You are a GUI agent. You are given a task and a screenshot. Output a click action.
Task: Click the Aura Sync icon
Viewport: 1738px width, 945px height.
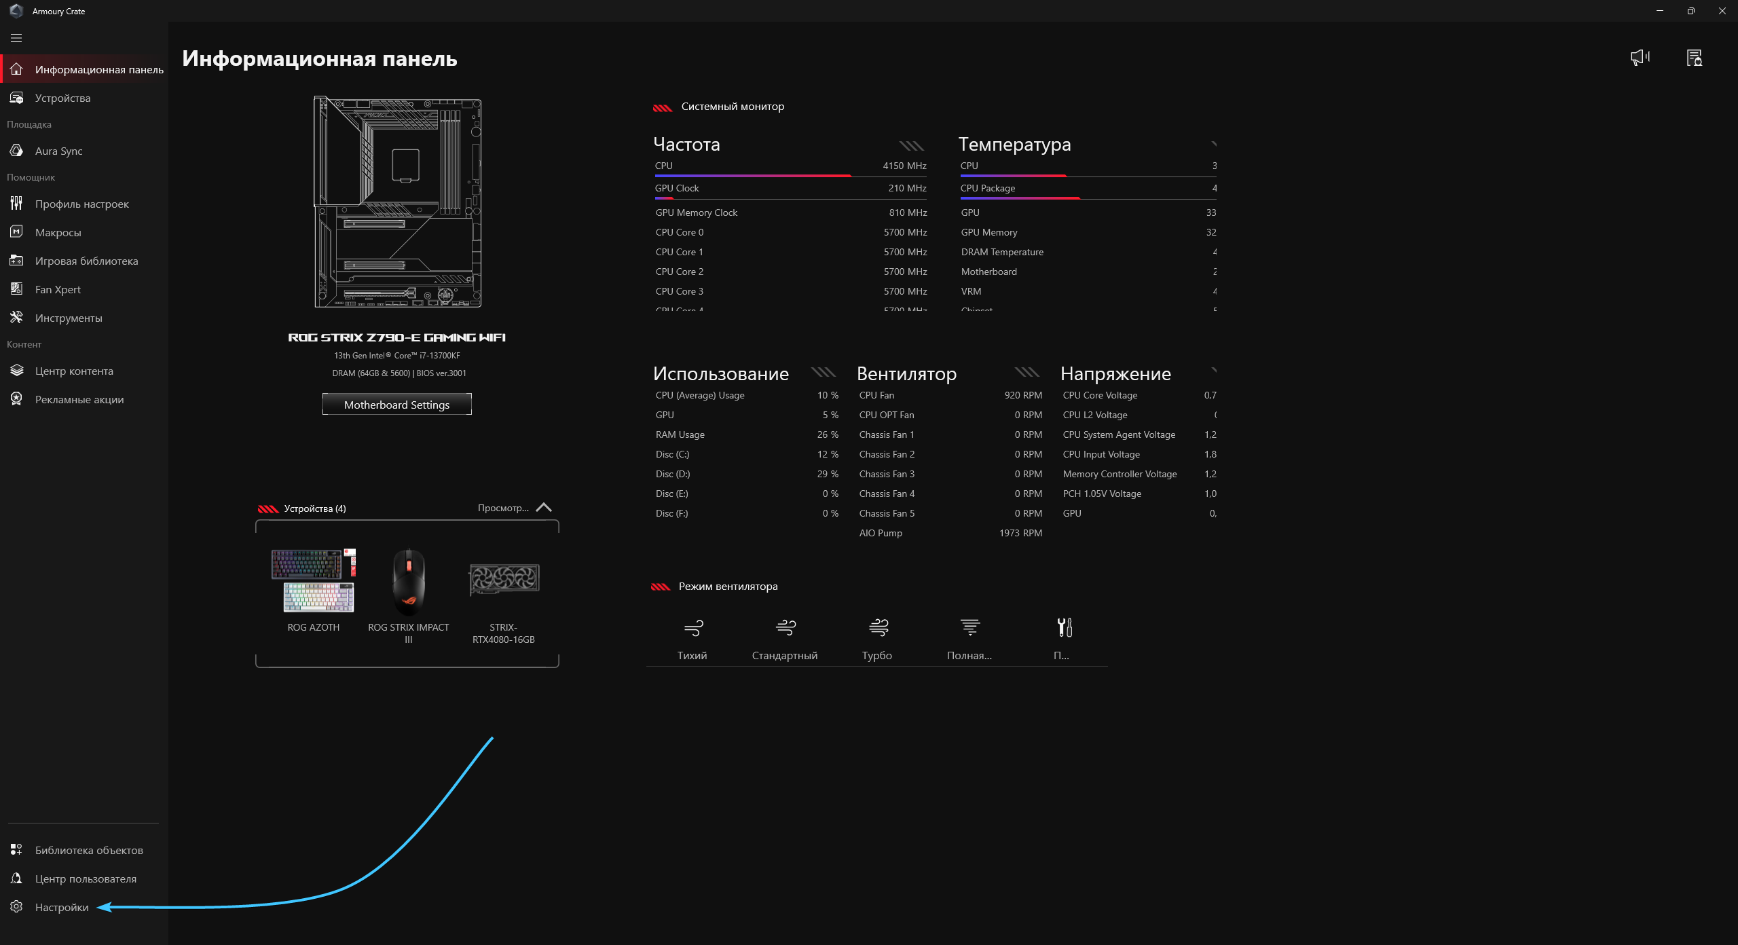click(x=16, y=151)
